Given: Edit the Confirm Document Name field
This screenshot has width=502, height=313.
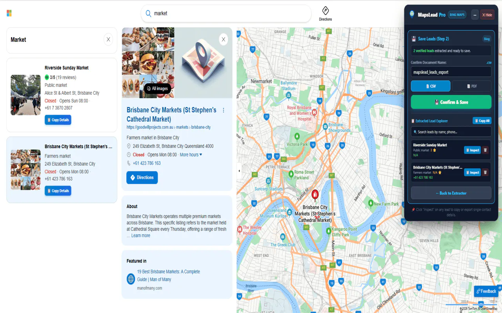Looking at the screenshot, I should (x=451, y=72).
